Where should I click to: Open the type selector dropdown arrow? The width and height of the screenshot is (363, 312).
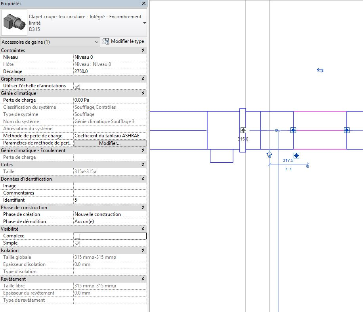click(144, 23)
